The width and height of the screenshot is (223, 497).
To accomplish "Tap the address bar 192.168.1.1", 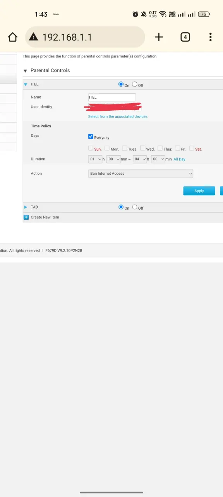I will (85, 37).
